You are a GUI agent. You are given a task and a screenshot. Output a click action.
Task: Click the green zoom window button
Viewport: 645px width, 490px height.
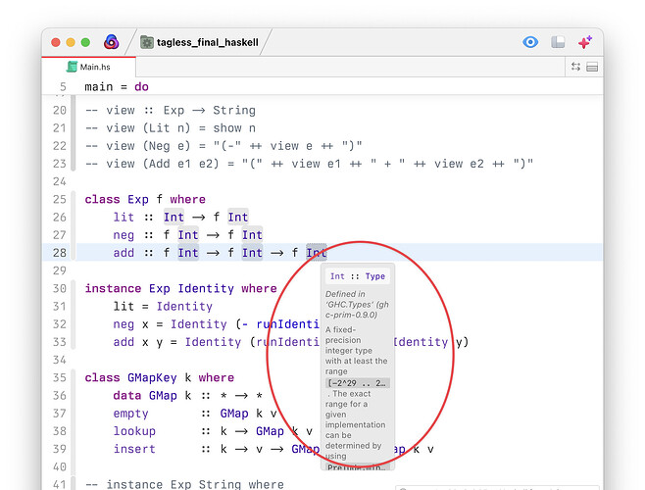pos(85,42)
